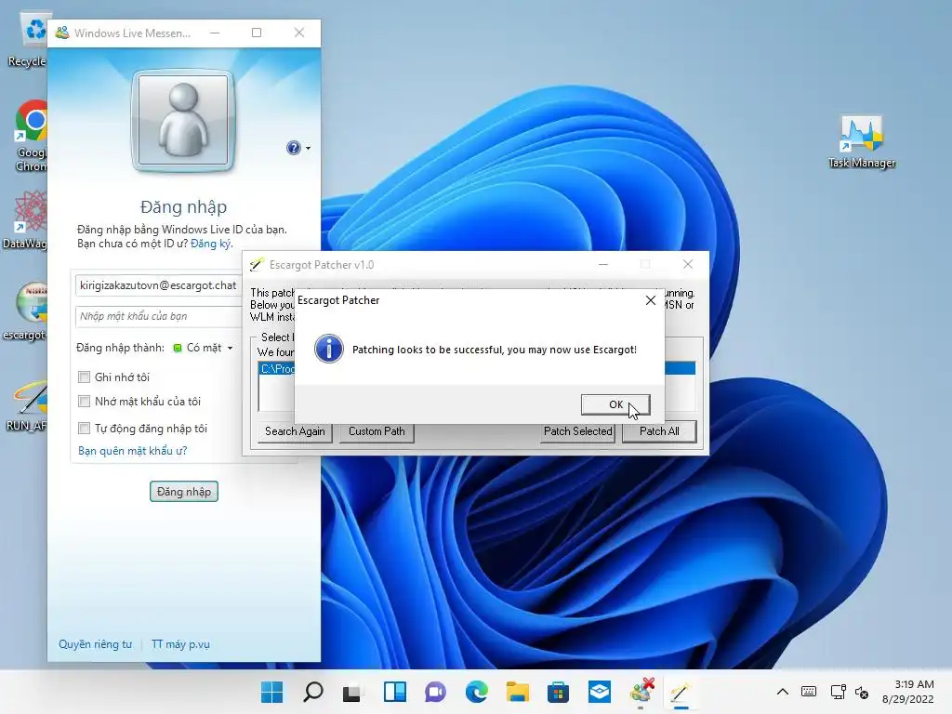Viewport: 952px width, 714px height.
Task: Switch to Windows Live Messenger taskbar icon
Action: coord(641,692)
